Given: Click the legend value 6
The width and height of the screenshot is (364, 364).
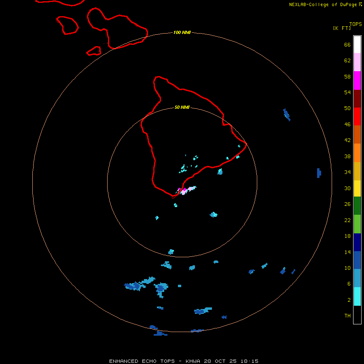Looking at the screenshot, I should pyautogui.click(x=349, y=284).
